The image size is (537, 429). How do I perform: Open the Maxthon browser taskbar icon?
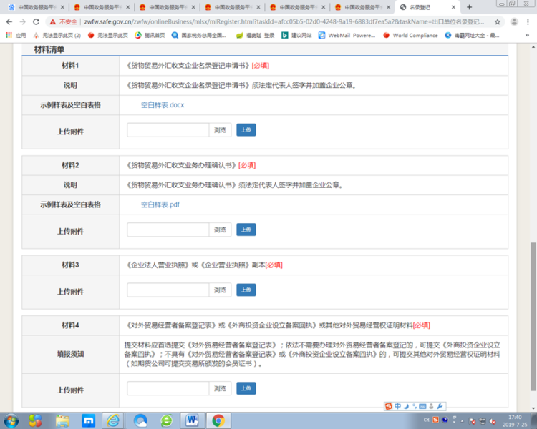(x=88, y=420)
